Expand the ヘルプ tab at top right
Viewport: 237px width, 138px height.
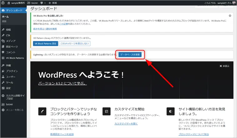[x=227, y=7]
